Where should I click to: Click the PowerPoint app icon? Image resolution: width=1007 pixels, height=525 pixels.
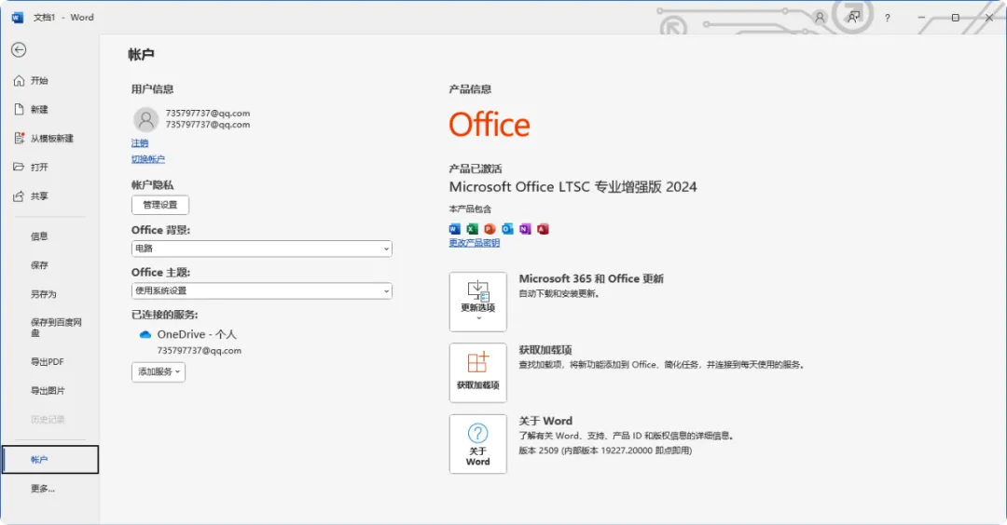pos(490,229)
